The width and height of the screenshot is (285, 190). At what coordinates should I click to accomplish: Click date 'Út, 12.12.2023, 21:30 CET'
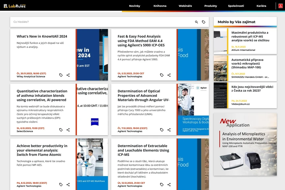131,183
